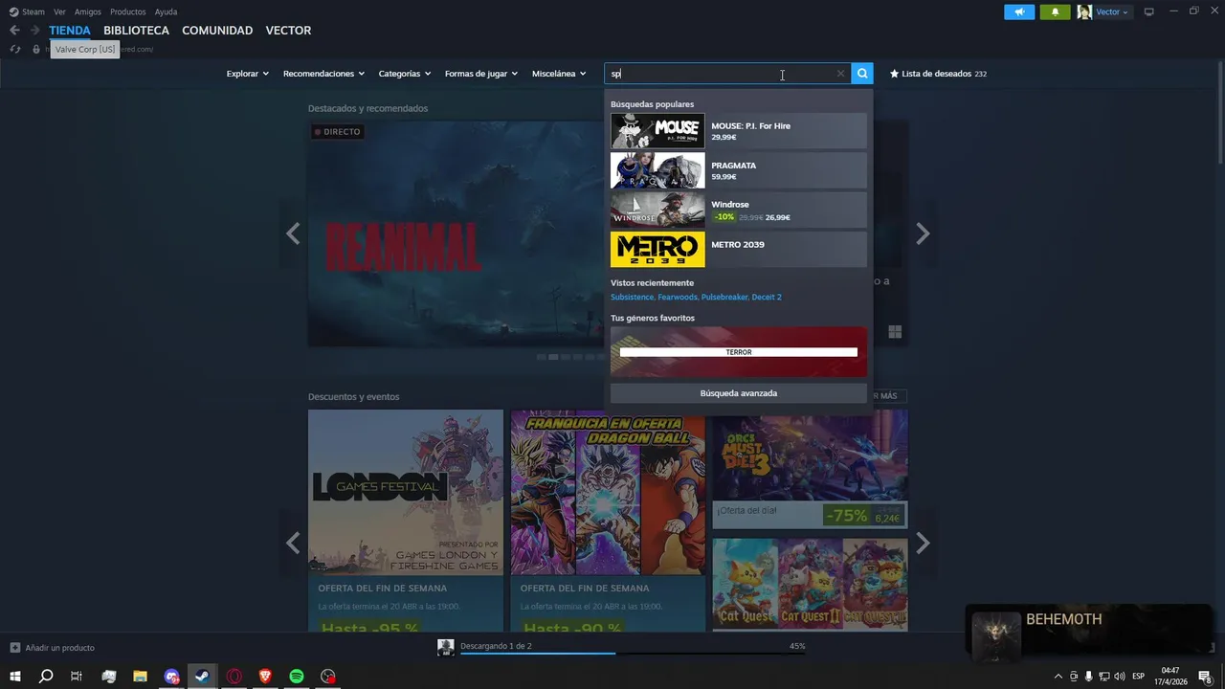Click the BEHEMOTH notification popup
This screenshot has height=689, width=1225.
[x=1088, y=633]
